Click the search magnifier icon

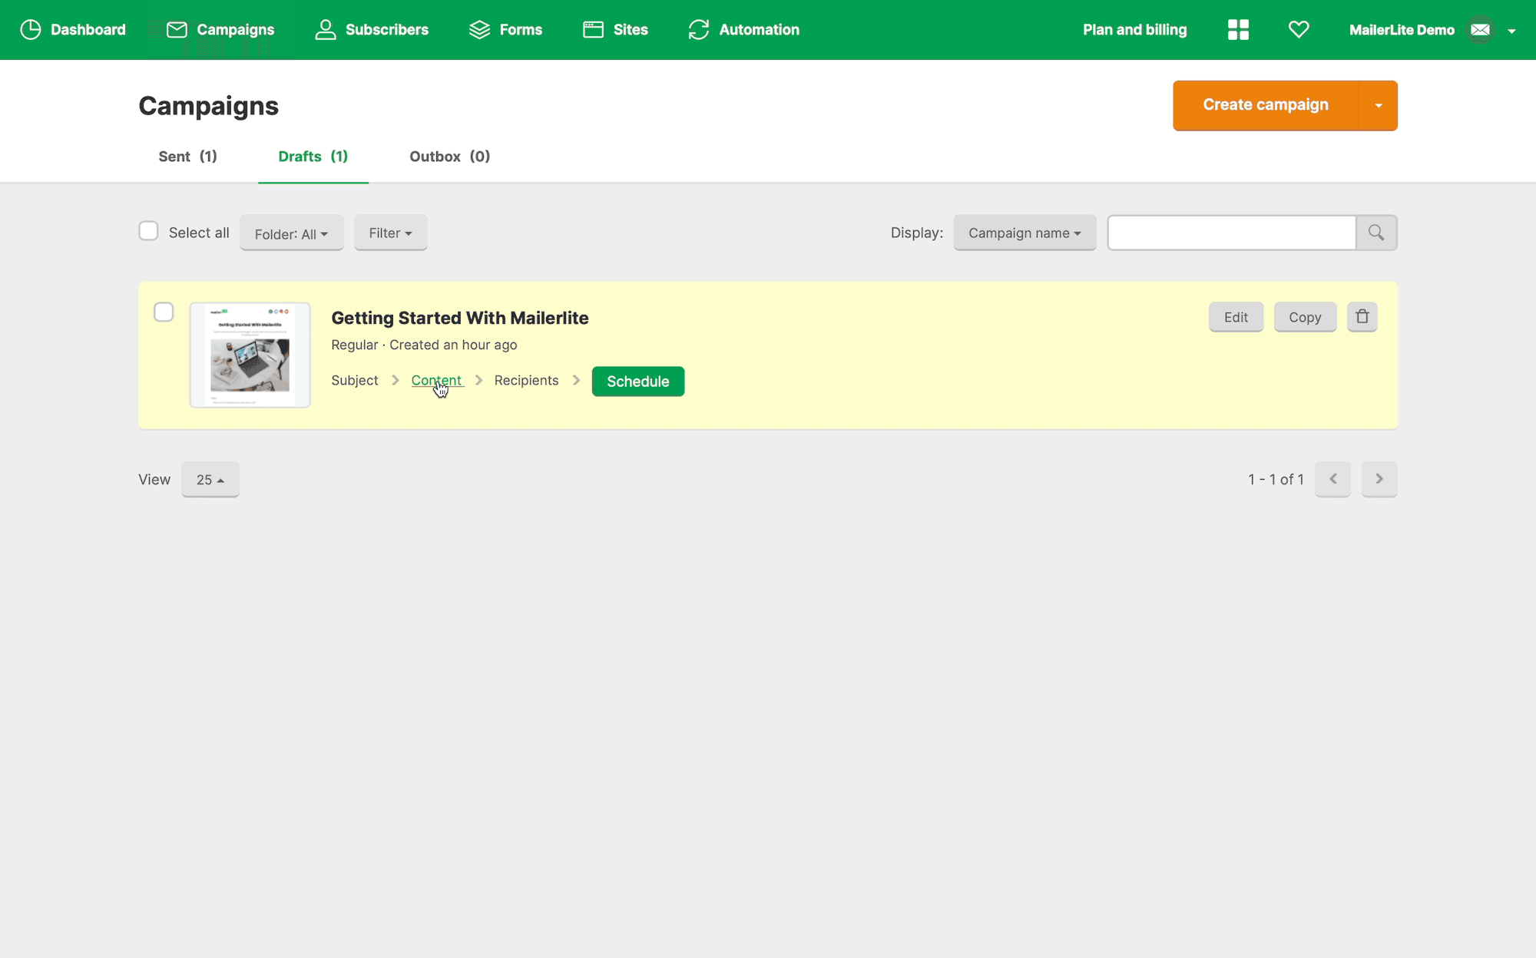(1376, 233)
